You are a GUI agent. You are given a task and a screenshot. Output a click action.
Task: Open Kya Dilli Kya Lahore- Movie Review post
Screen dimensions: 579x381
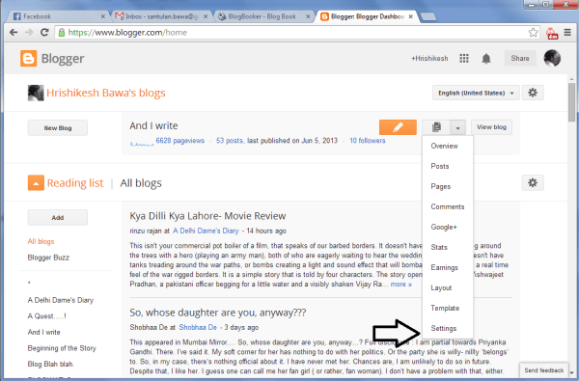click(x=207, y=216)
